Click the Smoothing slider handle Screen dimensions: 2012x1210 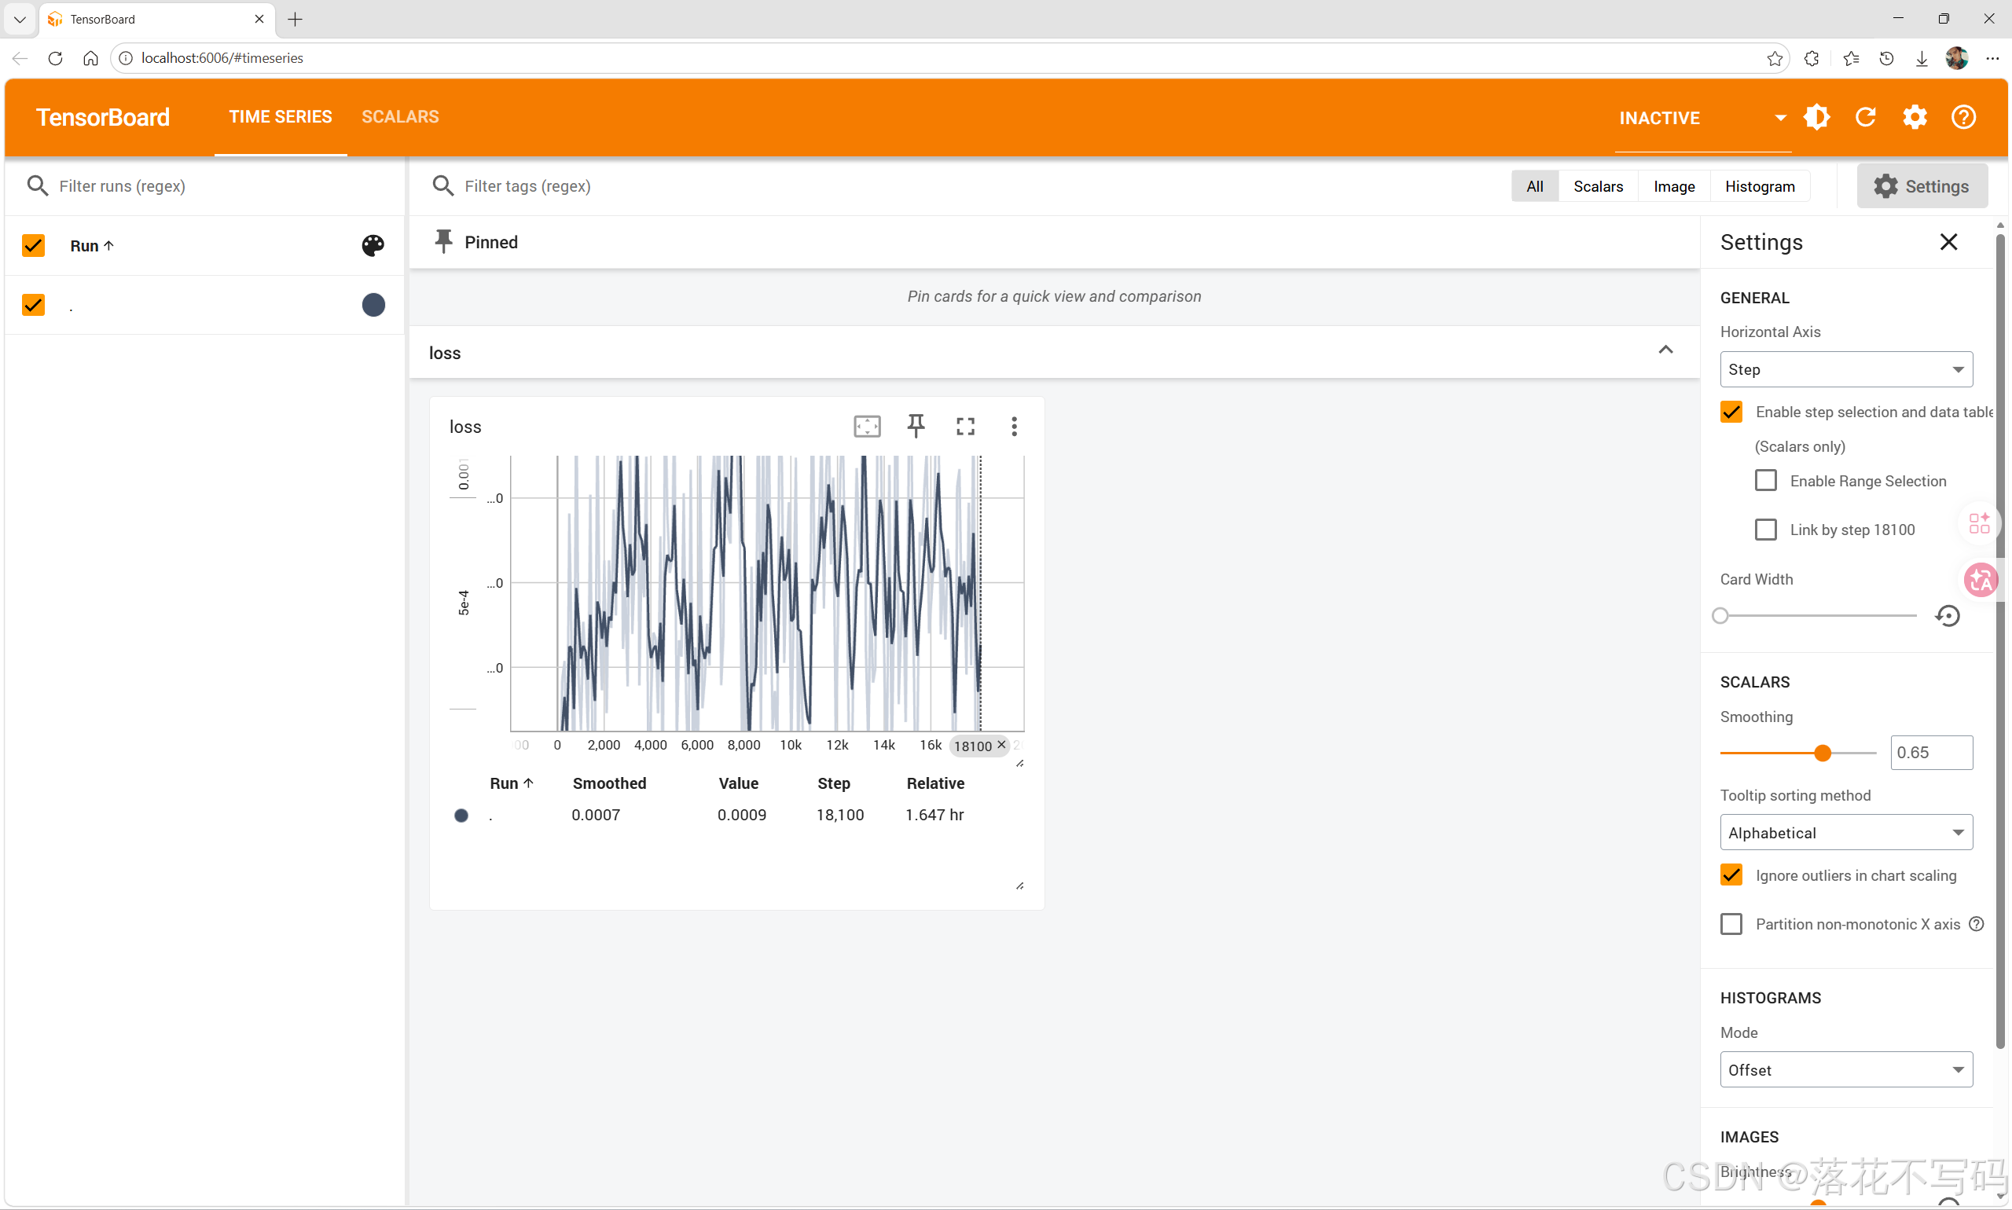(x=1823, y=753)
